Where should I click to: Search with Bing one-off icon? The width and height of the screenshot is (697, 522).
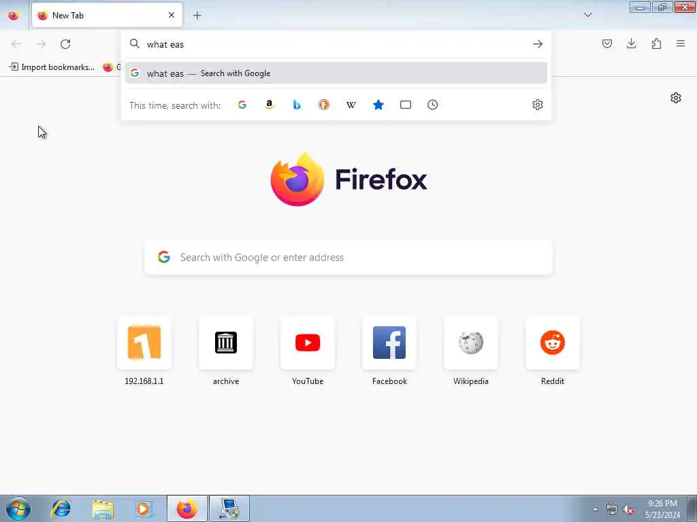click(297, 105)
